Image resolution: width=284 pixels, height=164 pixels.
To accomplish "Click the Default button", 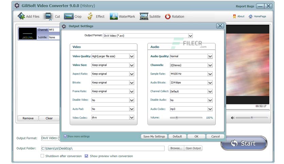I will [177, 136].
